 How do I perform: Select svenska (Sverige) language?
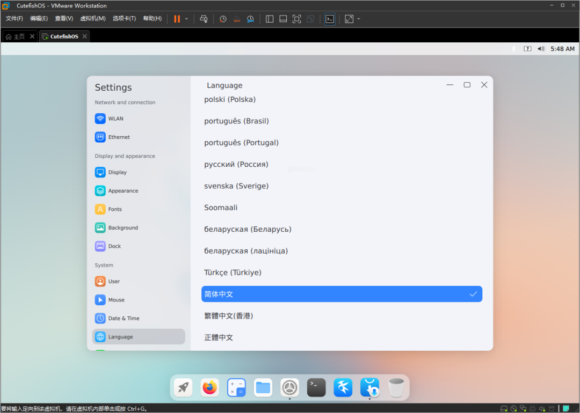pyautogui.click(x=342, y=186)
